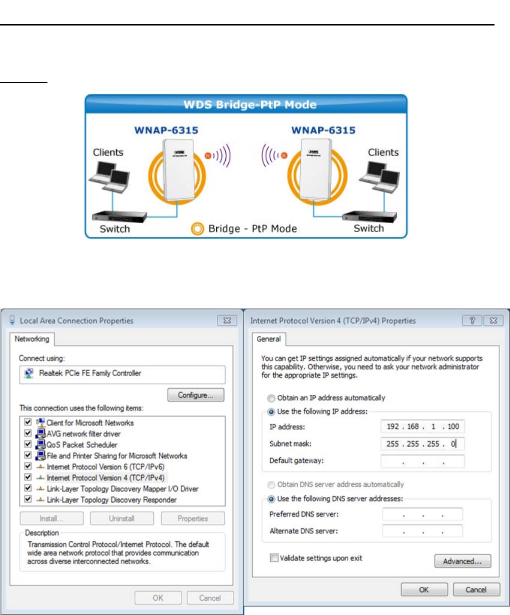This screenshot has height=615, width=510.
Task: Toggle AVG network filter driver checkbox
Action: pos(28,433)
